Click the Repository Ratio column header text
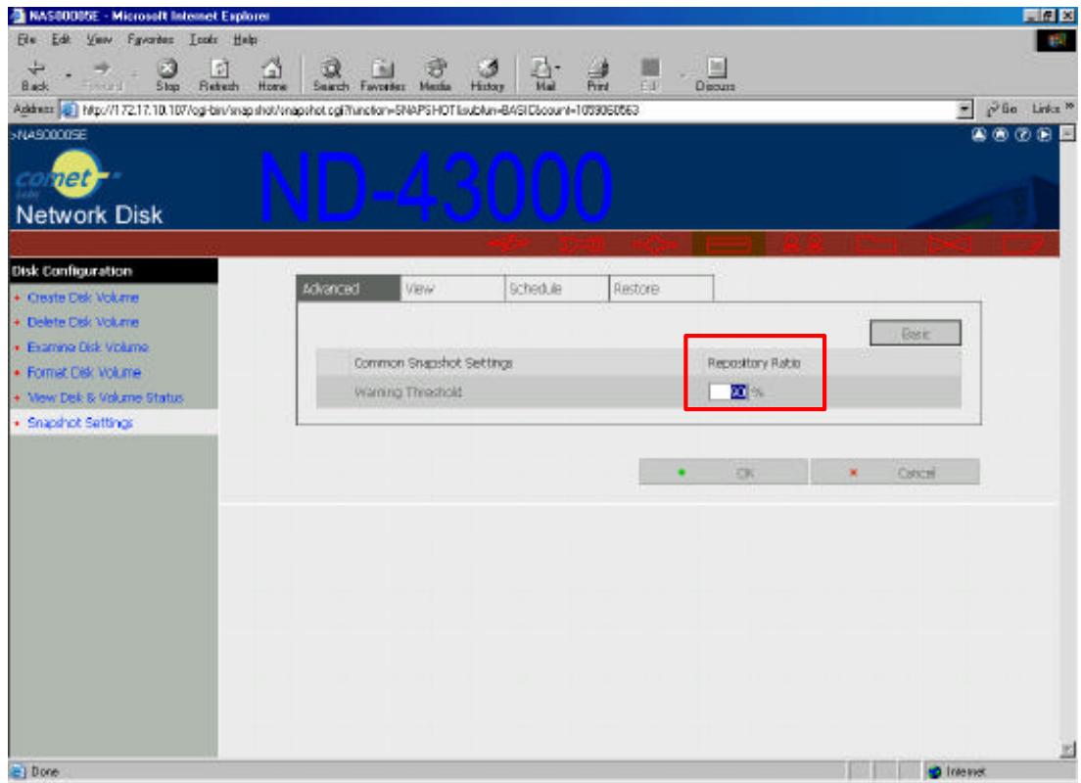This screenshot has width=1081, height=783. point(754,362)
